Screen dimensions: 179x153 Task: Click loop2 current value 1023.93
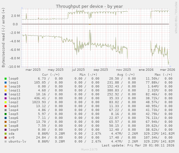pos(39,102)
